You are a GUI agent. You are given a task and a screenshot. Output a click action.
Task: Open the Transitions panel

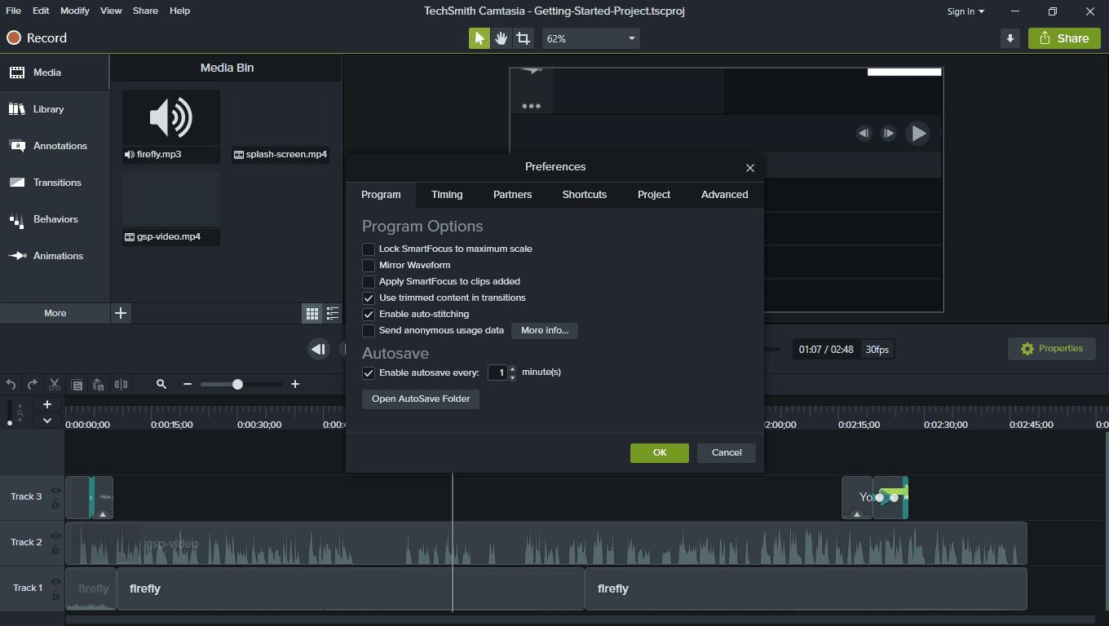point(55,183)
